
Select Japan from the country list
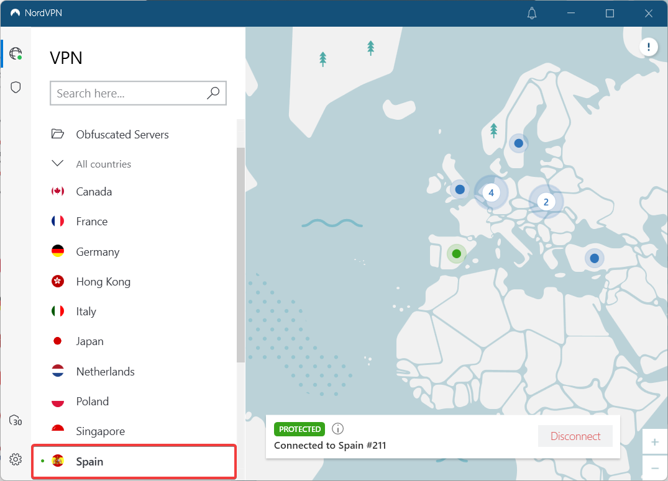pyautogui.click(x=89, y=341)
